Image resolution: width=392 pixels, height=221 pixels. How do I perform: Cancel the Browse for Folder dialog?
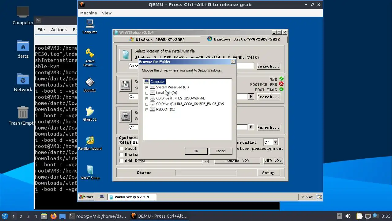click(221, 151)
